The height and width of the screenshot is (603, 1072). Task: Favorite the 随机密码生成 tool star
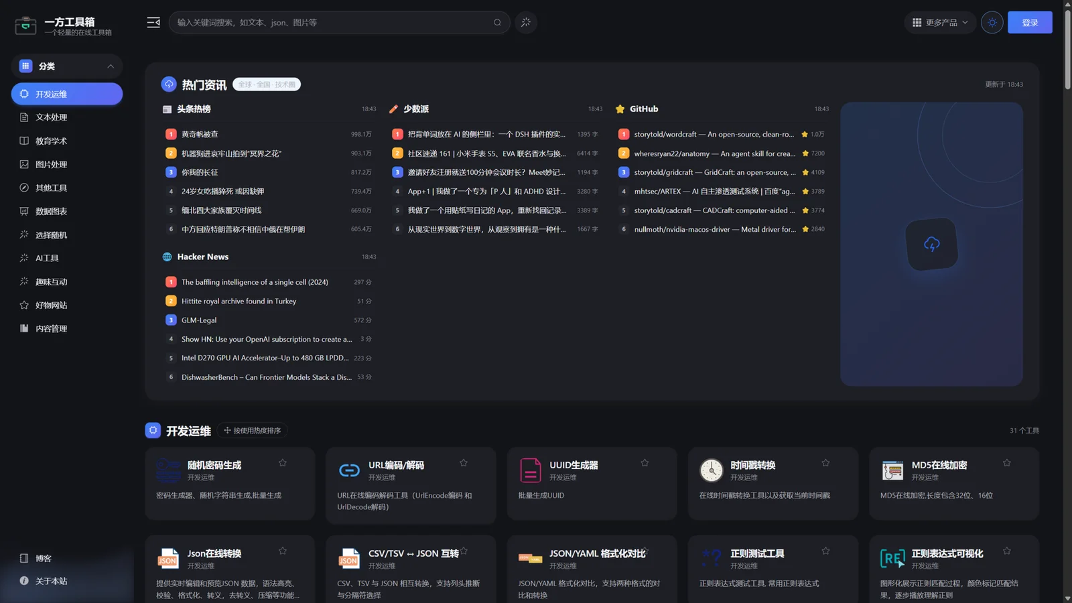tap(283, 463)
